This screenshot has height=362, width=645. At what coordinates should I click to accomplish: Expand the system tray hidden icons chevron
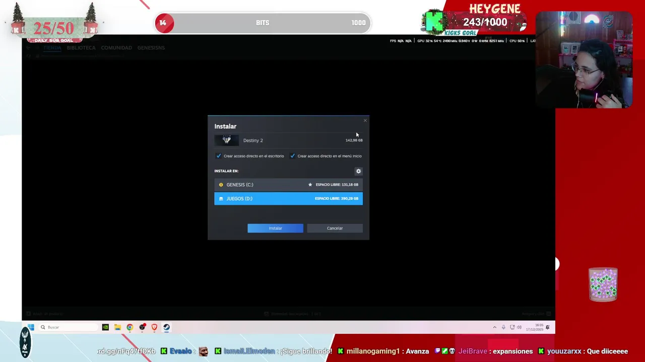click(x=494, y=327)
